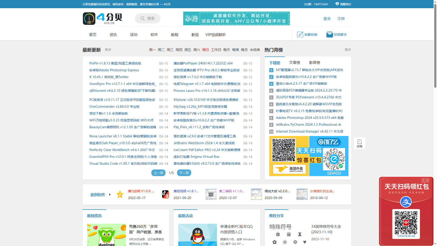This screenshot has width=437, height=246.
Task: Click the Alipay logo in red packet popup
Action: click(x=406, y=202)
